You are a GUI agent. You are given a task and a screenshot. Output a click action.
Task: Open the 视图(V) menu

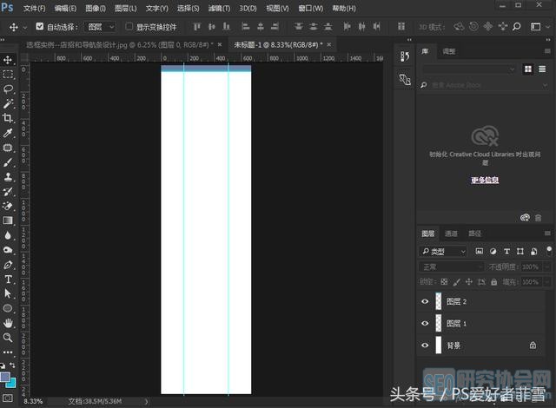click(x=278, y=8)
